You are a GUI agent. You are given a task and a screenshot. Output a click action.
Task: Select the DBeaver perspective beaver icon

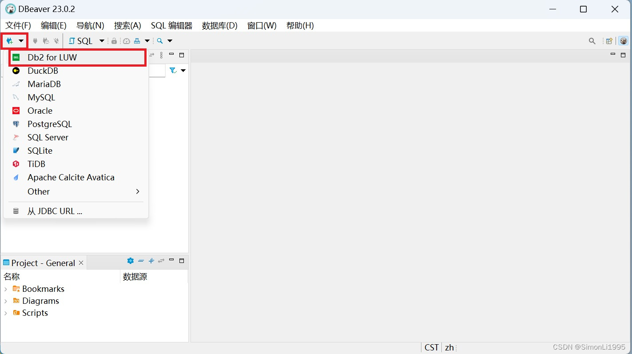tap(624, 41)
